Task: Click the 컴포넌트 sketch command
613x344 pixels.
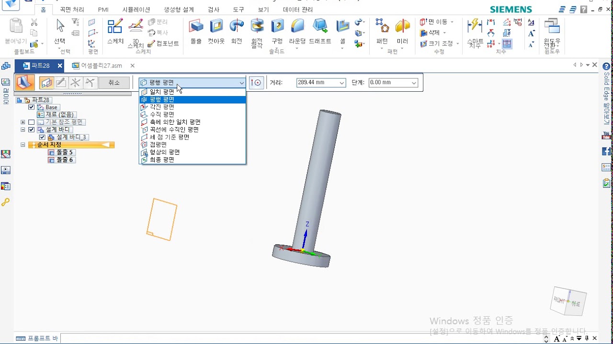Action: pyautogui.click(x=163, y=43)
